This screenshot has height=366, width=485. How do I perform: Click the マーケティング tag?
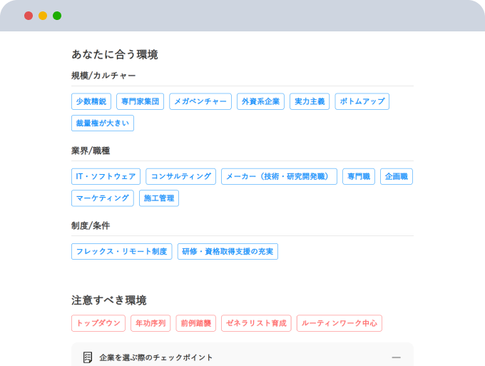[103, 198]
